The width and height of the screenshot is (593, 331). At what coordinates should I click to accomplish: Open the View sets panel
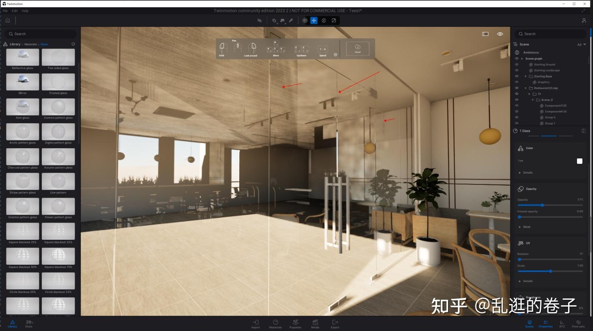[578, 323]
